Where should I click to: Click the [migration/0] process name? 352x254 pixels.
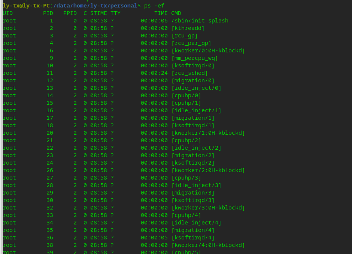click(193, 80)
